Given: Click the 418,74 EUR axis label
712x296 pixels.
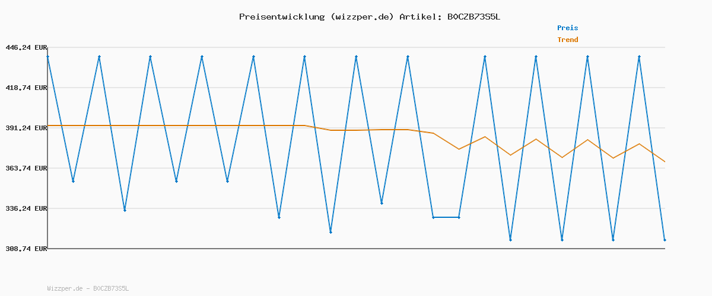Looking at the screenshot, I should tap(27, 88).
